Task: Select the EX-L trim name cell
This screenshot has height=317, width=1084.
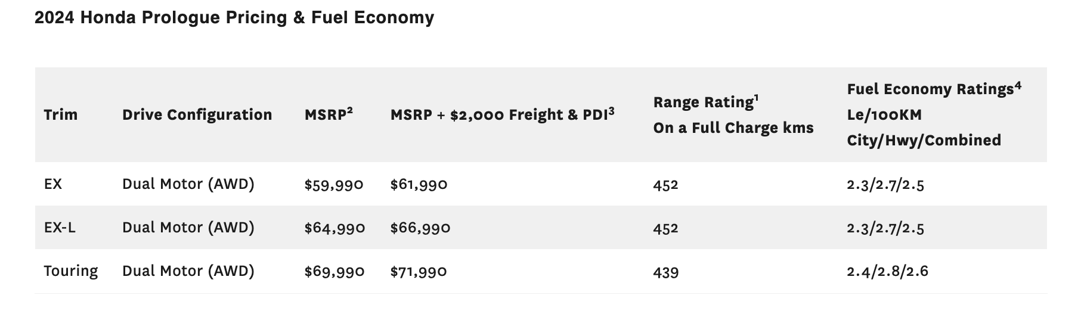Action: [60, 228]
